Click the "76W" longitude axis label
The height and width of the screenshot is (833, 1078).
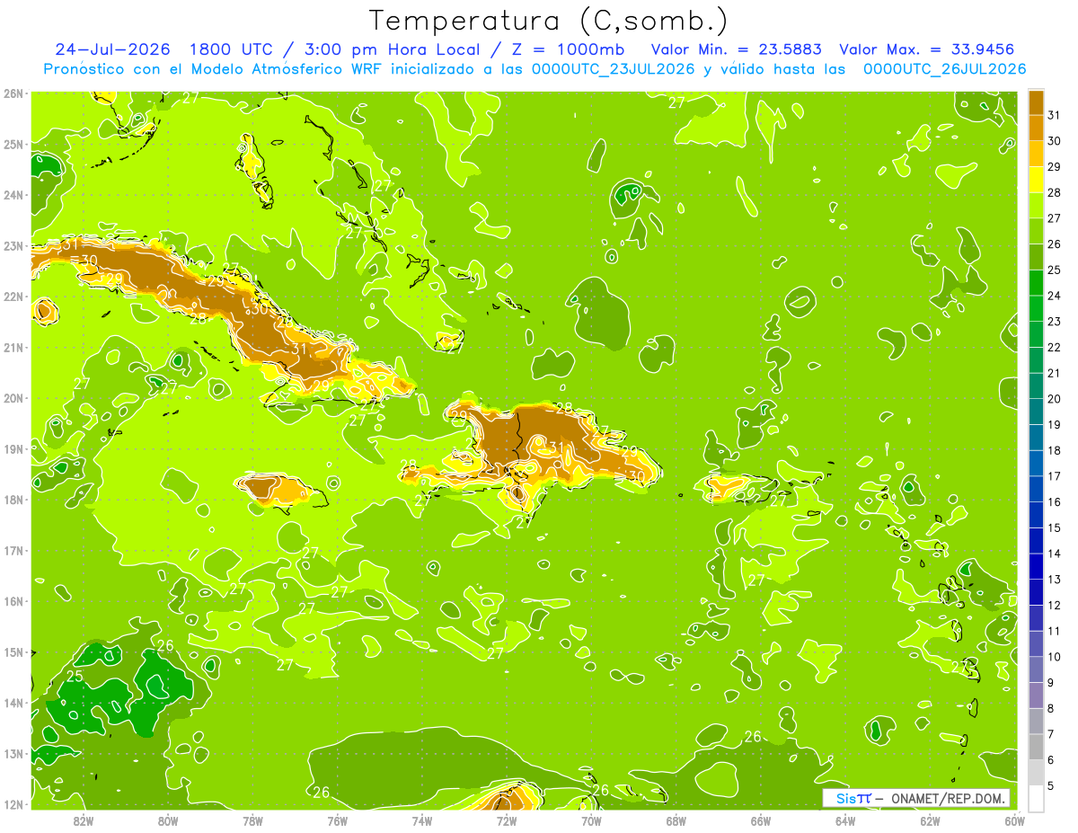pos(338,820)
